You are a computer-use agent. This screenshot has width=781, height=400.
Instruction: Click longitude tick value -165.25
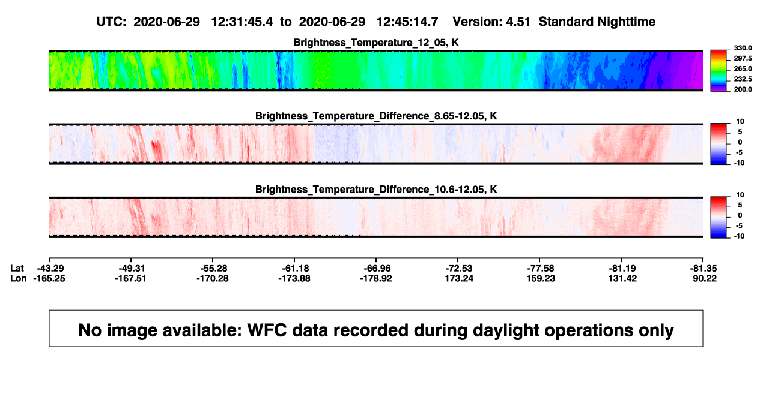point(49,278)
